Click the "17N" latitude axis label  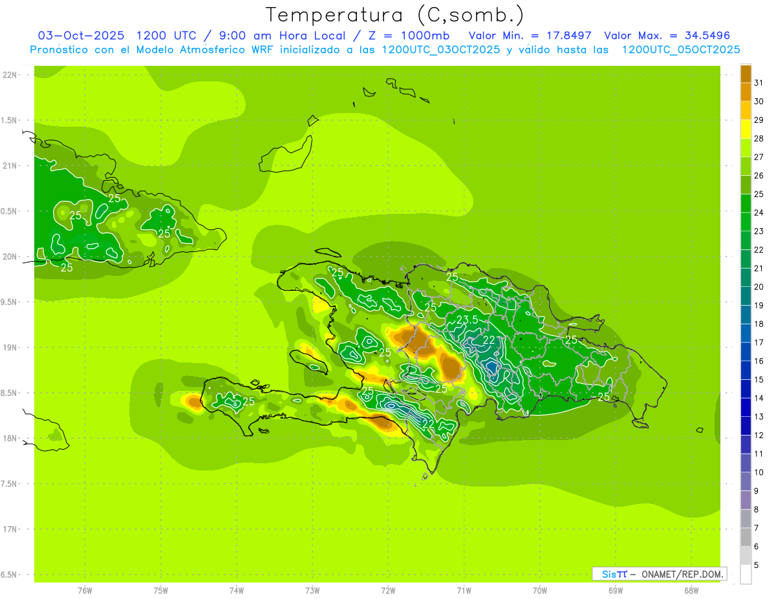pos(10,529)
